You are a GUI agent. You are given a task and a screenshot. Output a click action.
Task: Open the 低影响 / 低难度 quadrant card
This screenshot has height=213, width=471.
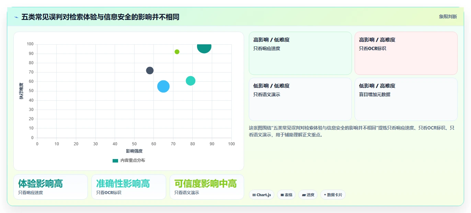click(x=300, y=99)
